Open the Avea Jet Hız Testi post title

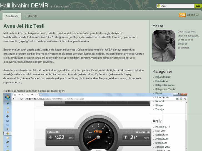[24, 26]
